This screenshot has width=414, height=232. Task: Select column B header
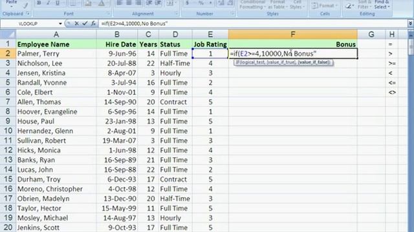pyautogui.click(x=117, y=34)
